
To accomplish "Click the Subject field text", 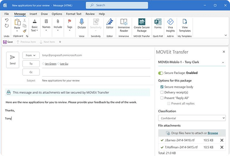I will pyautogui.click(x=61, y=81).
